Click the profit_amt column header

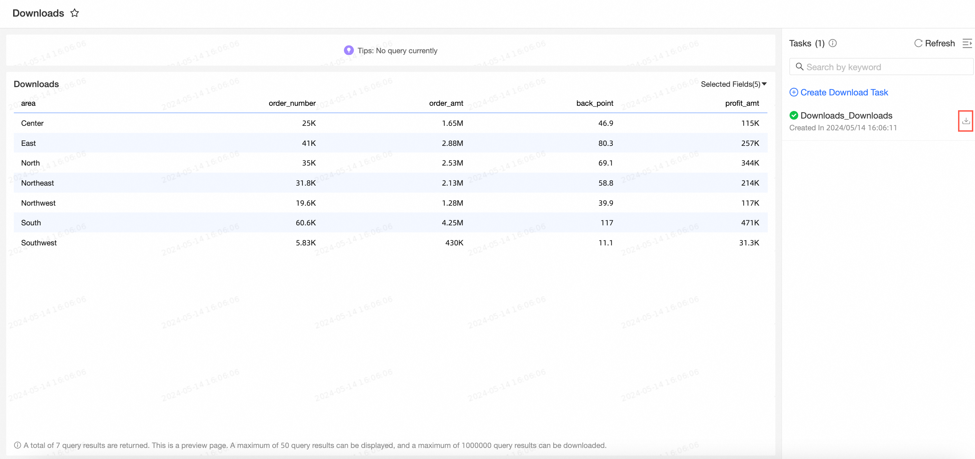click(x=741, y=103)
